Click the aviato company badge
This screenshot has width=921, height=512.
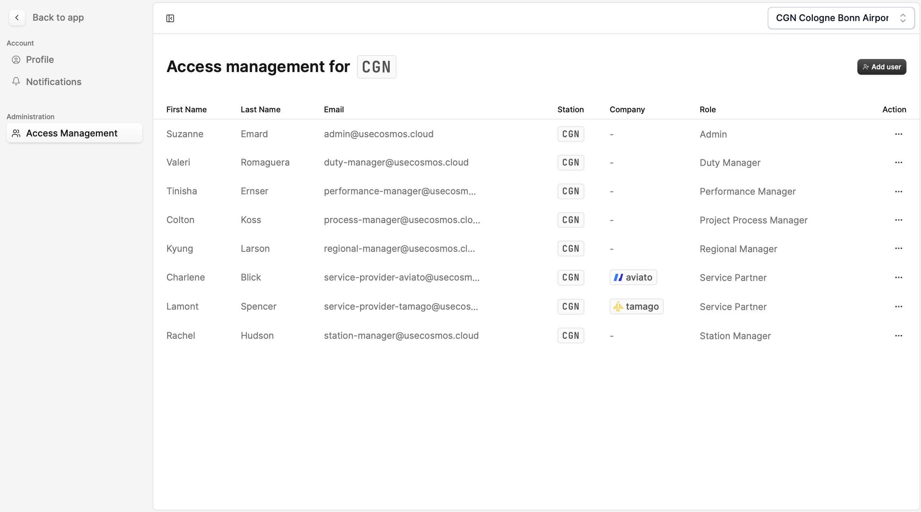click(x=633, y=277)
